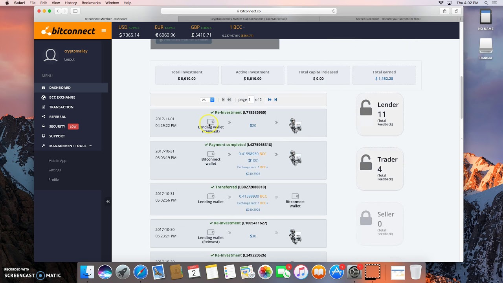
Task: Open the rows-per-page dropdown showing 25
Action: [x=207, y=100]
